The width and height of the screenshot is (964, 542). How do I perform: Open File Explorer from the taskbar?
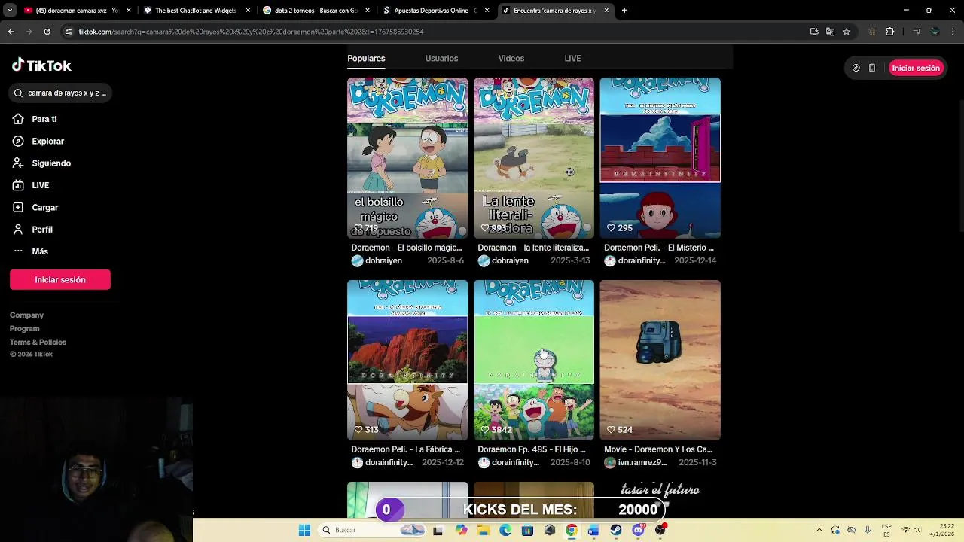tap(483, 530)
